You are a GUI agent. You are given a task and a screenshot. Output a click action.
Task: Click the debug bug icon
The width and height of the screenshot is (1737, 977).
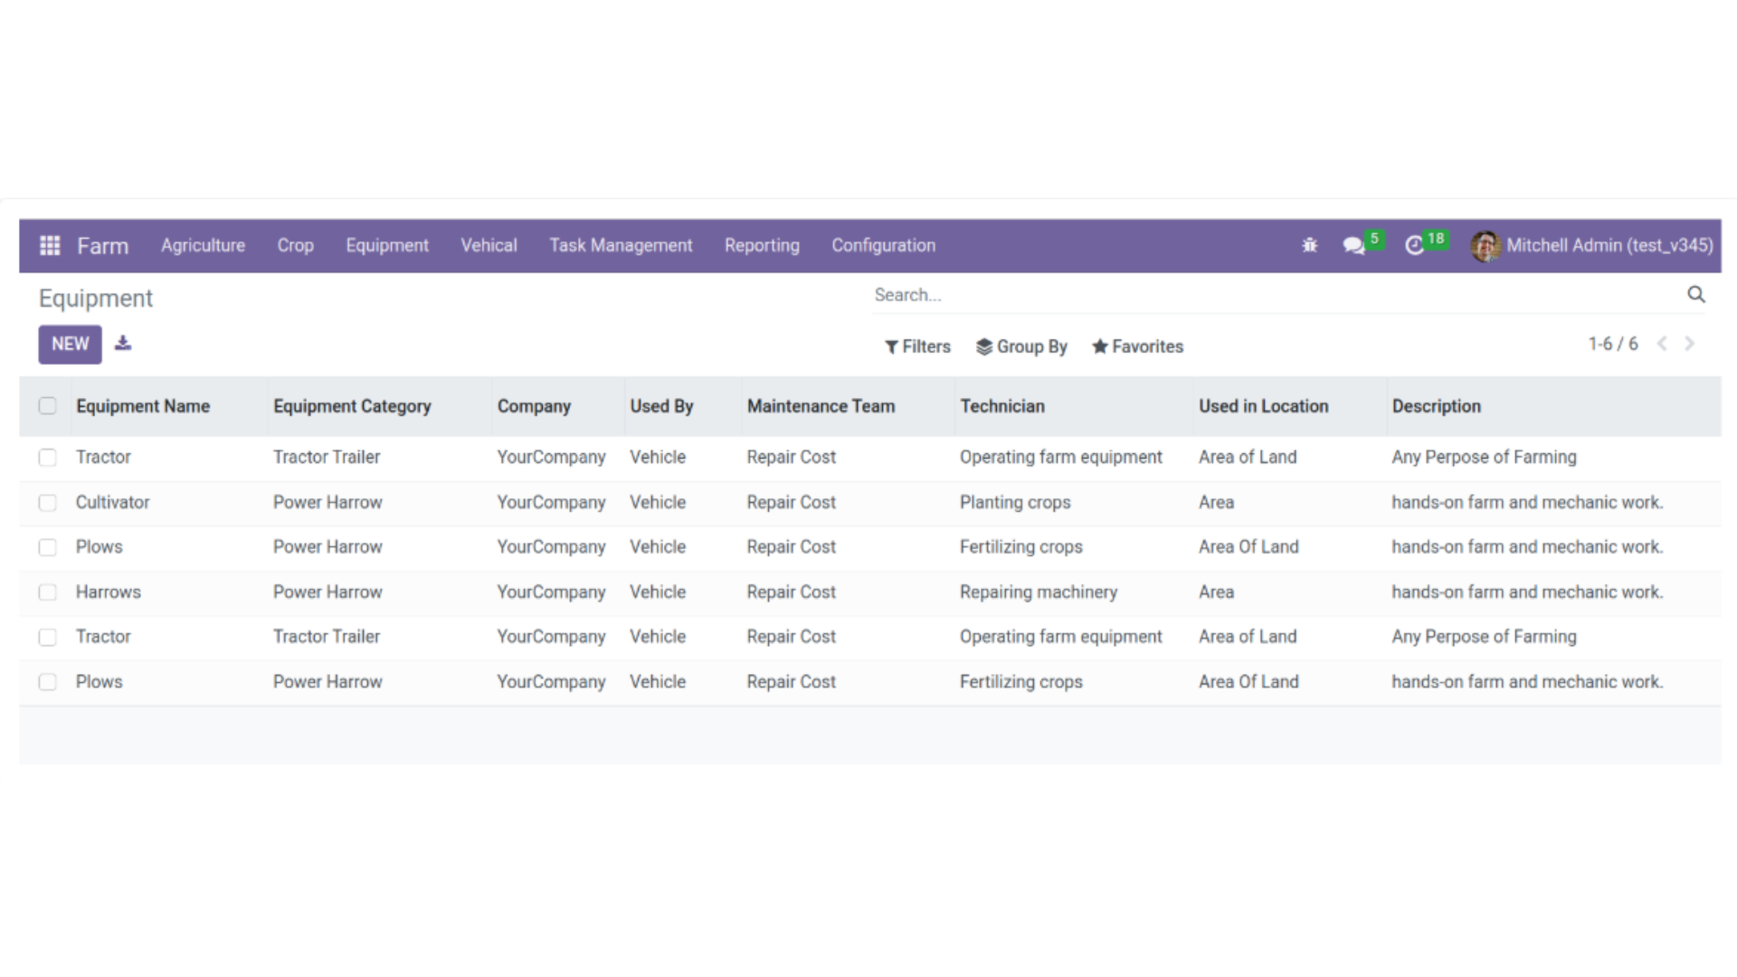tap(1309, 245)
